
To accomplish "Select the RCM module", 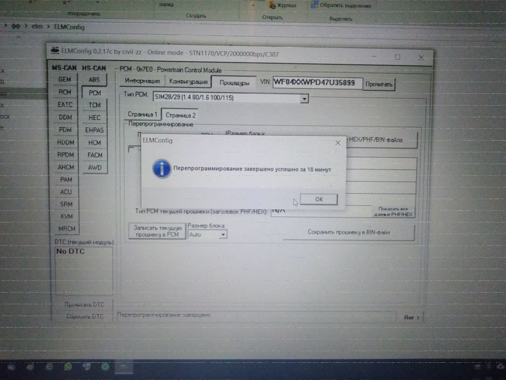I will pos(65,92).
